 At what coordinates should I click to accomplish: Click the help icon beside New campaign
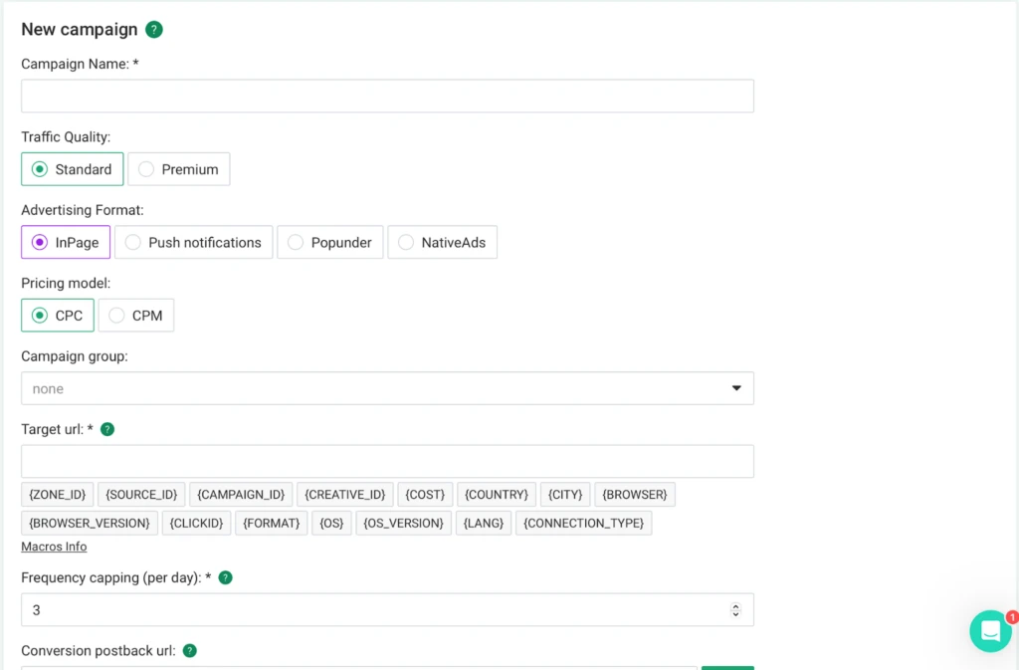pos(154,29)
